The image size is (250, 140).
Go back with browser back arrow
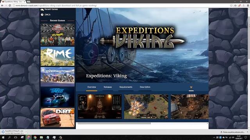[2, 5]
